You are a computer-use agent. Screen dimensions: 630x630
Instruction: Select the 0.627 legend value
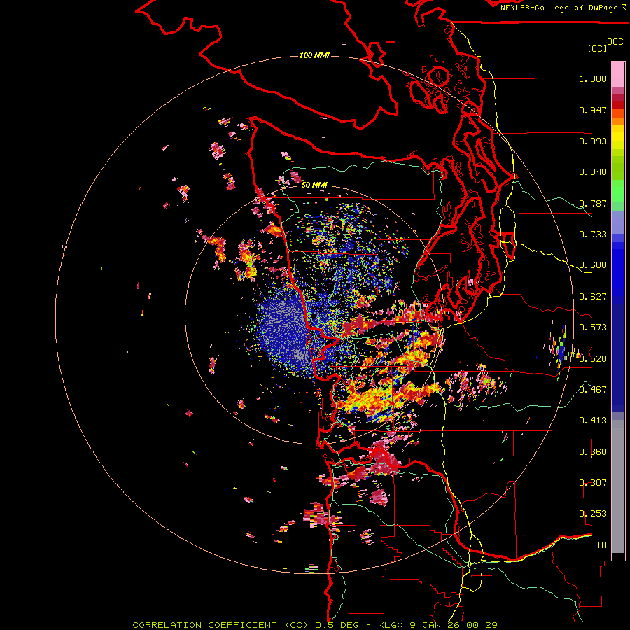click(x=593, y=297)
